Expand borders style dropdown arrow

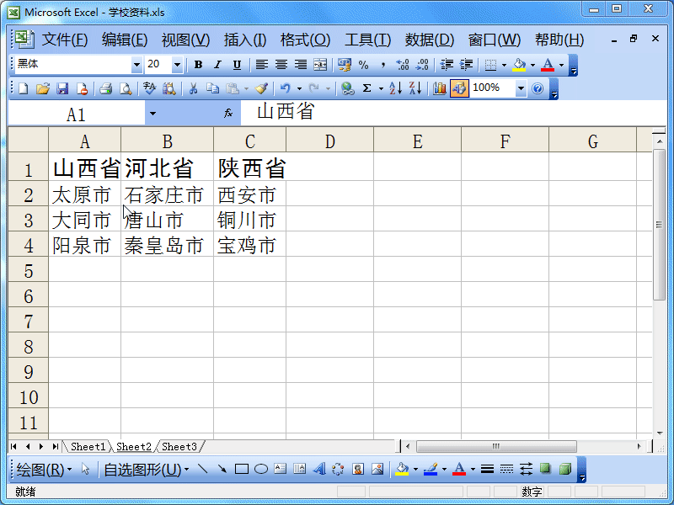(504, 65)
